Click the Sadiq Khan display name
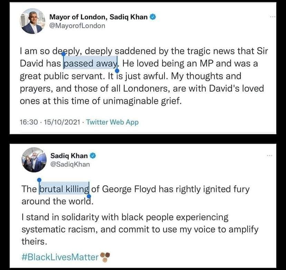This screenshot has width=286, height=270. click(x=69, y=156)
